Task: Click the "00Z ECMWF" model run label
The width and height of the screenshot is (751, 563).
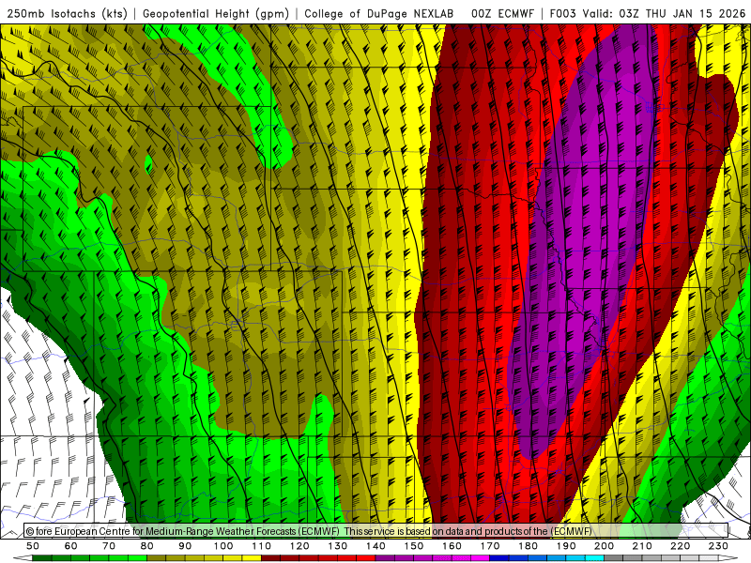Action: pyautogui.click(x=502, y=14)
